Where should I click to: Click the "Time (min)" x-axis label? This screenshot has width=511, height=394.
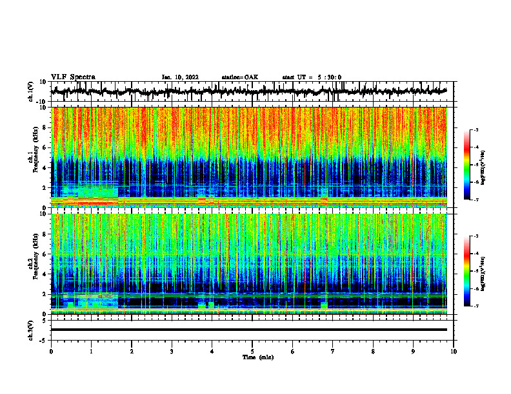coord(258,357)
